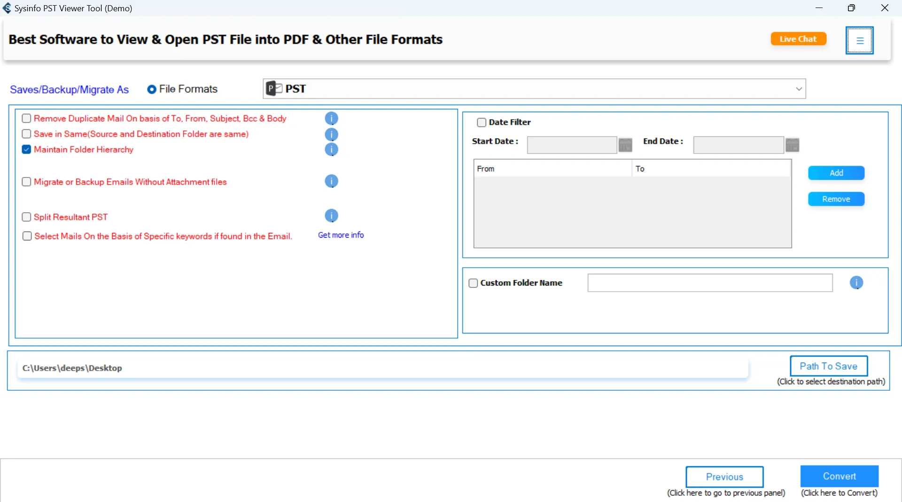Viewport: 902px width, 502px height.
Task: Click the To column header
Action: click(x=711, y=169)
